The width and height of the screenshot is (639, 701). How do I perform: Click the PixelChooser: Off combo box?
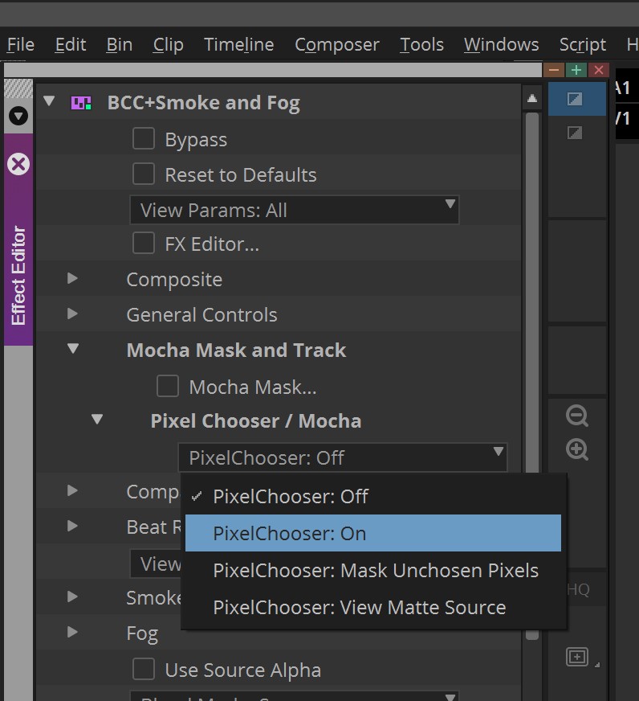pyautogui.click(x=343, y=457)
